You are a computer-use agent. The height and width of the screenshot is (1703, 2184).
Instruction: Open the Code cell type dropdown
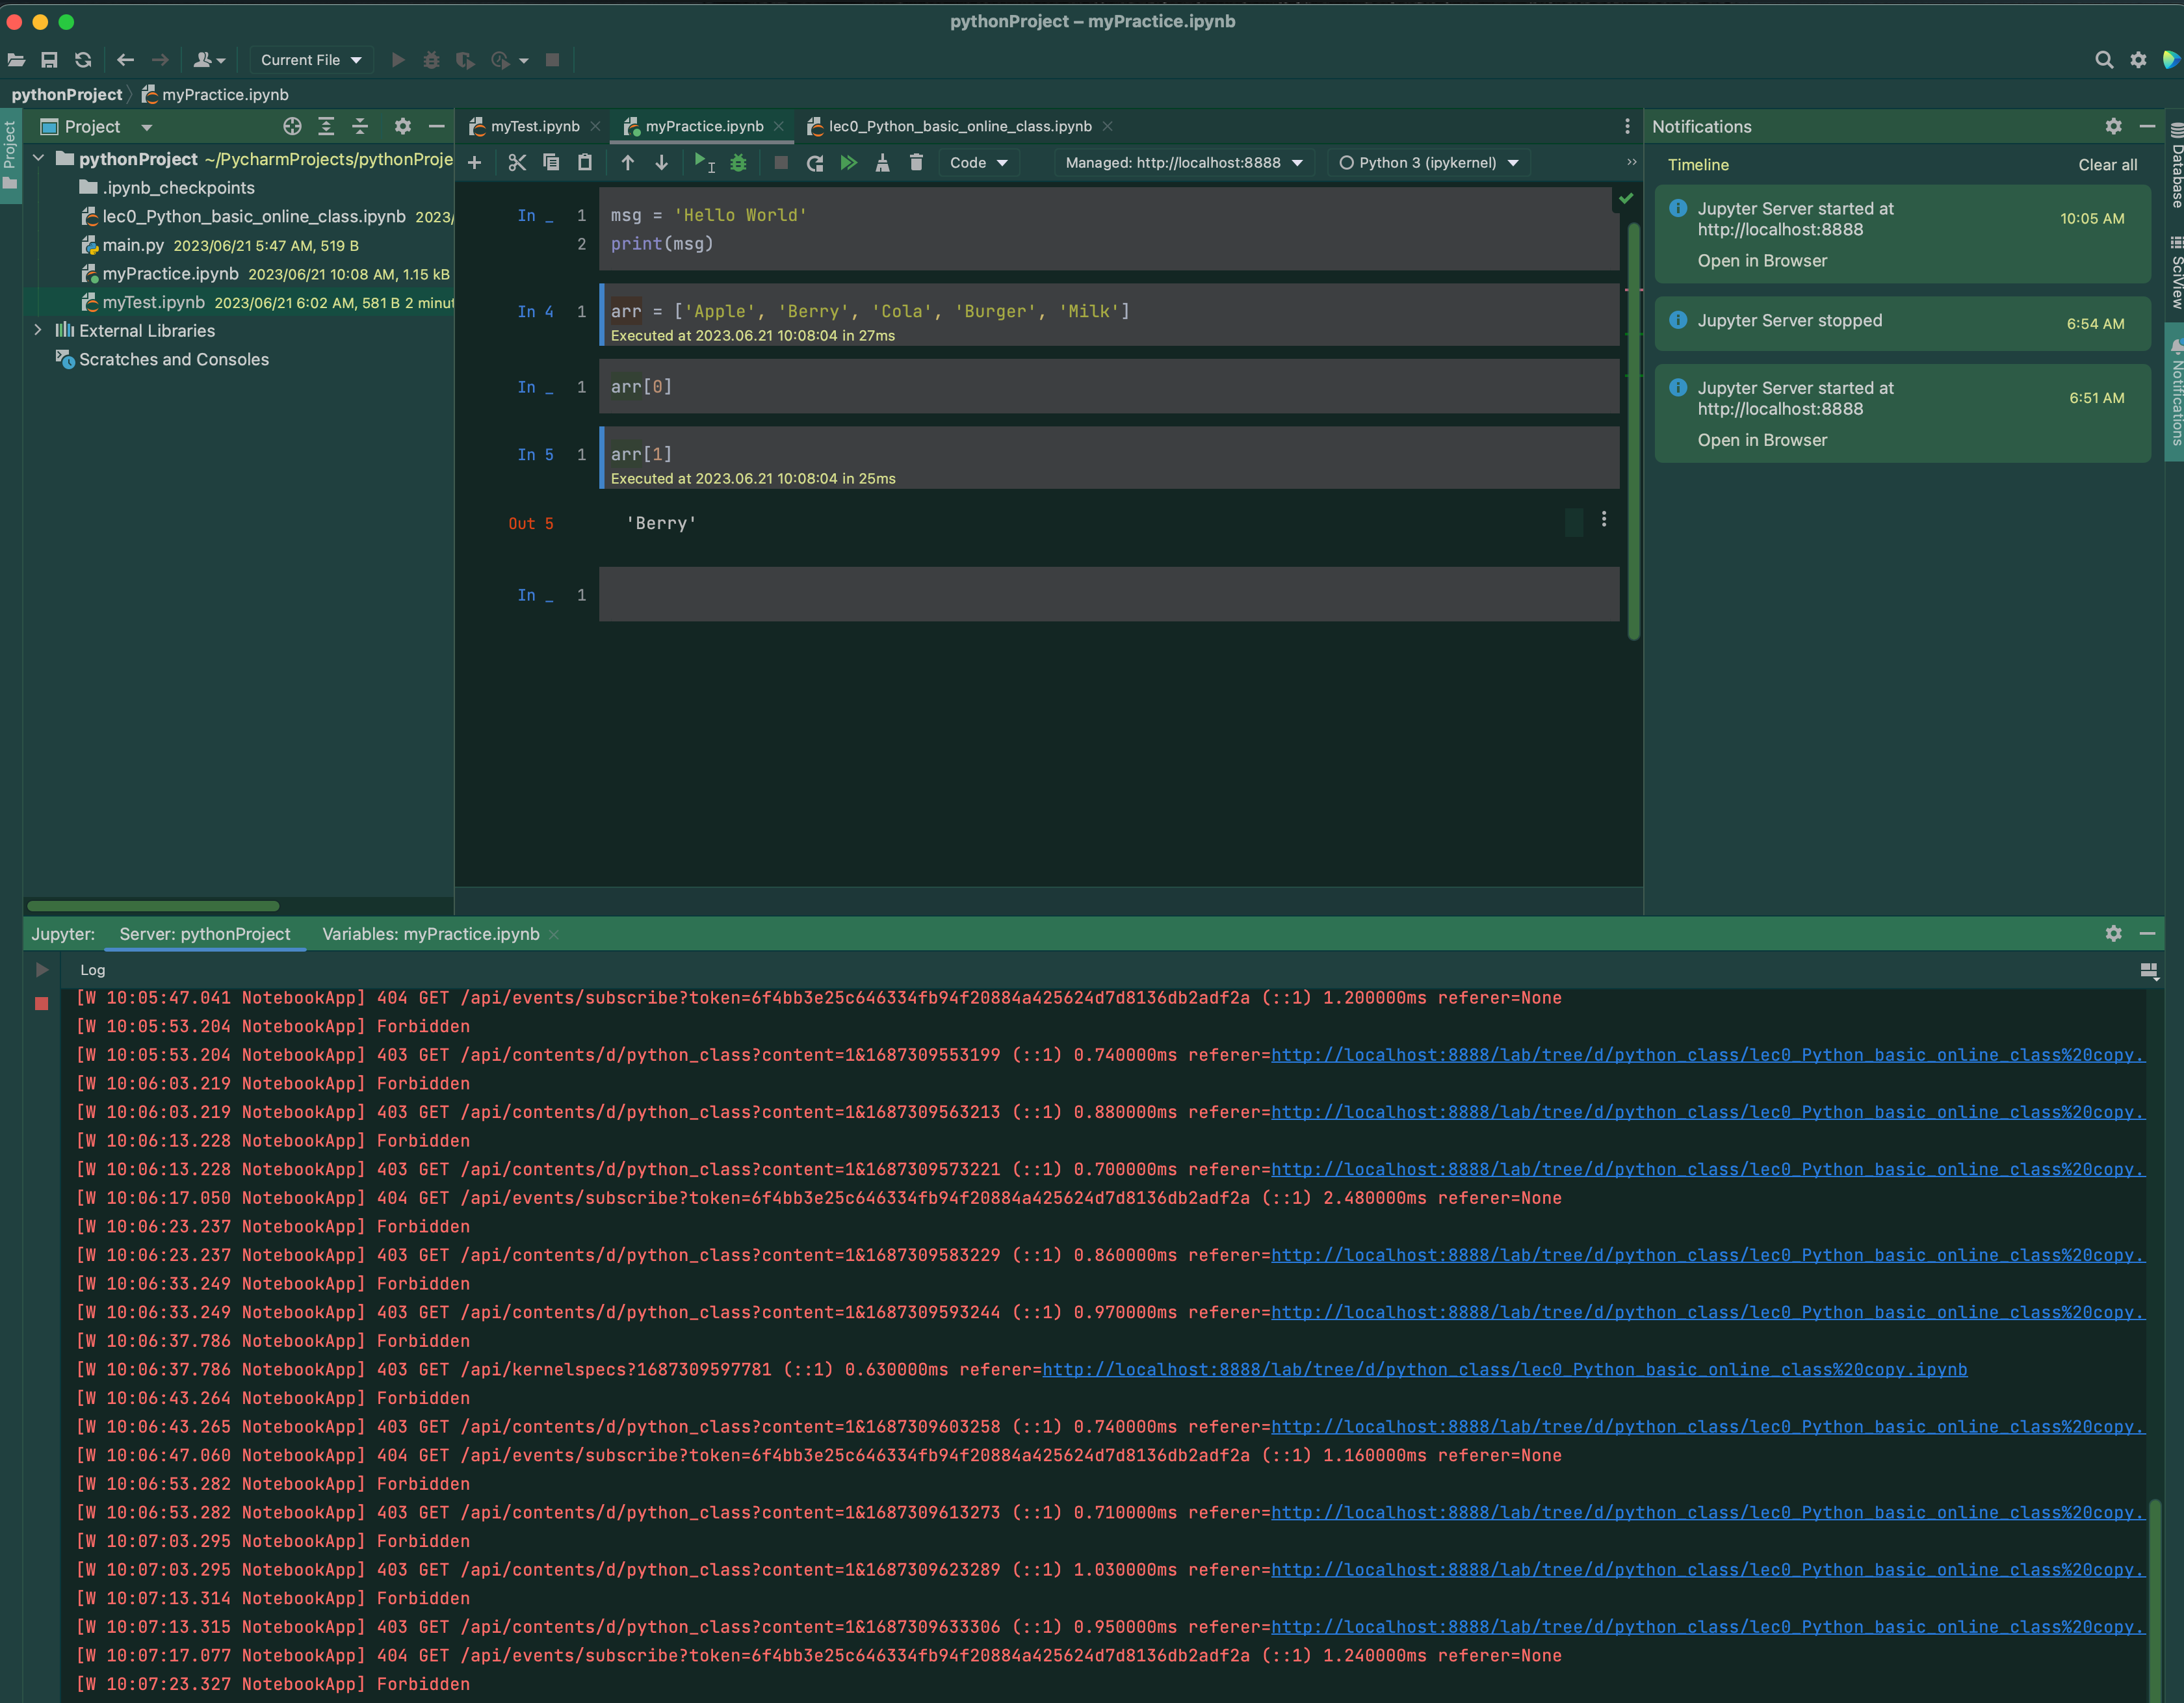coord(978,163)
